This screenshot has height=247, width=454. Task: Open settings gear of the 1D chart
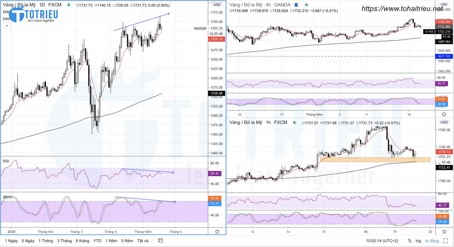pyautogui.click(x=217, y=232)
